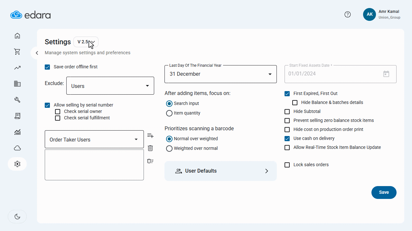This screenshot has height=231, width=412.
Task: Open Last Day Of The Financial Year dropdown
Action: (x=220, y=74)
